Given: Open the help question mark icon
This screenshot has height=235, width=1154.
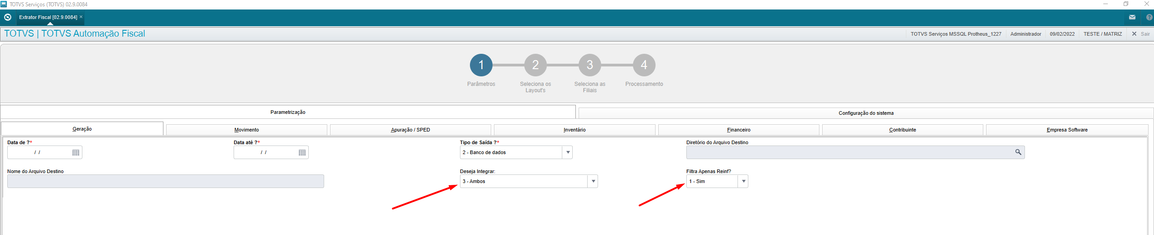Looking at the screenshot, I should [x=1149, y=17].
